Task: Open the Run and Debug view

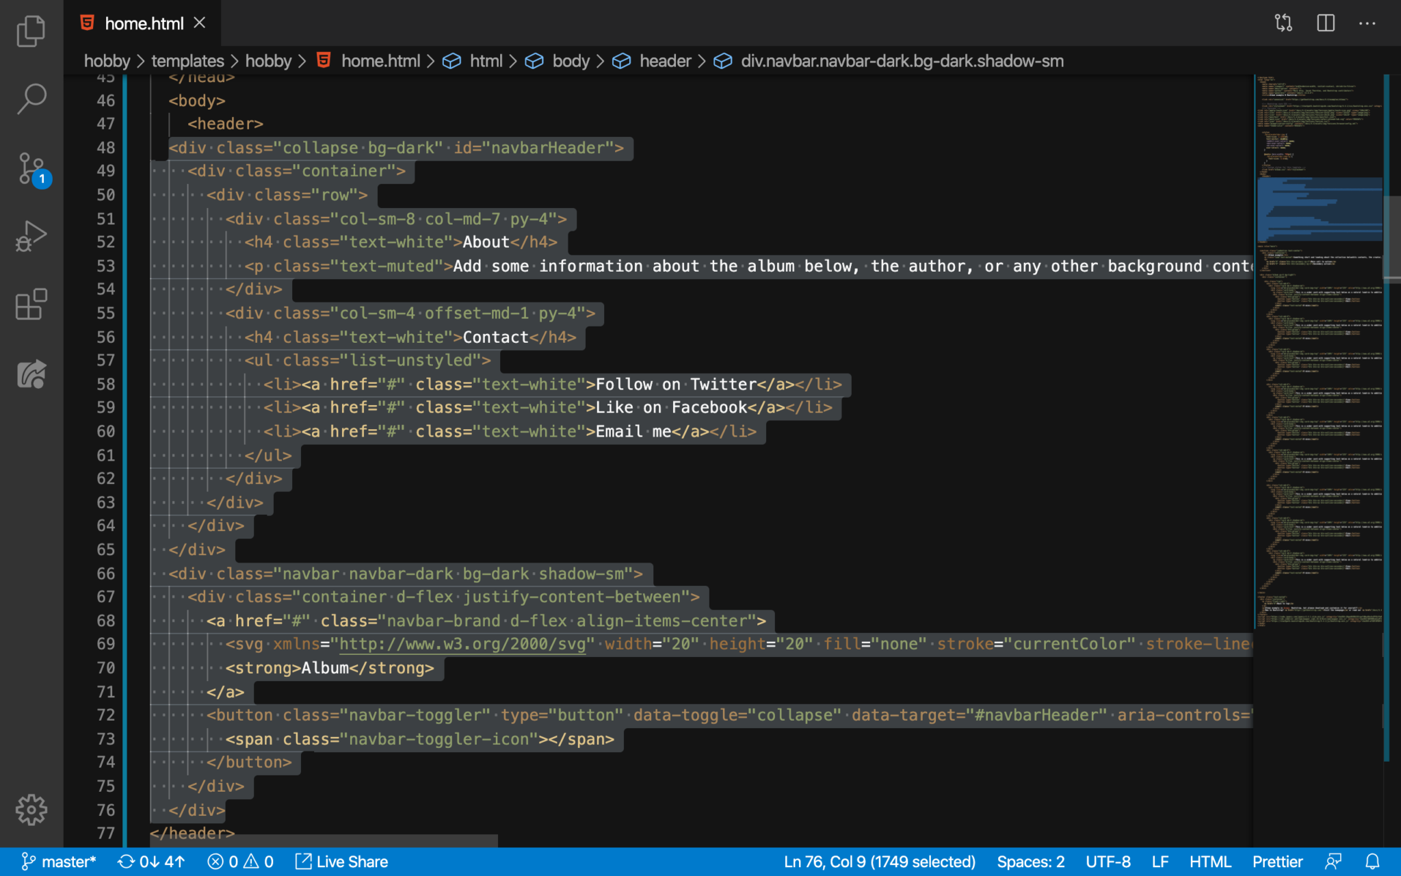Action: tap(31, 235)
